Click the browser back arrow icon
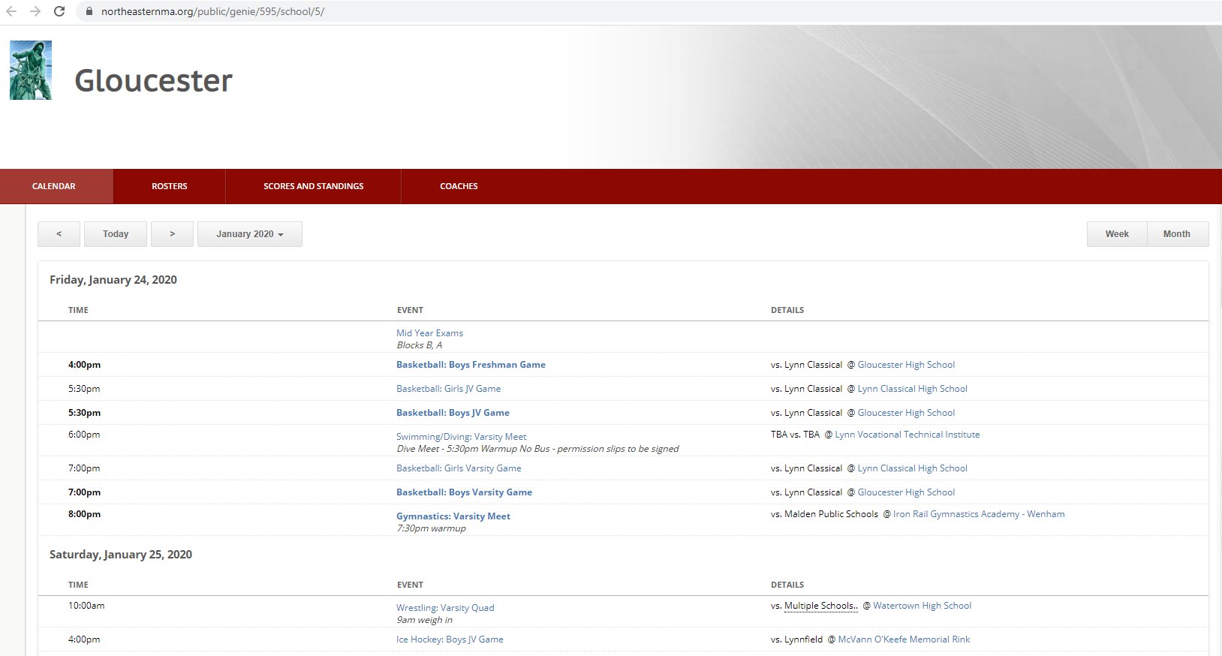Image resolution: width=1222 pixels, height=656 pixels. pyautogui.click(x=11, y=11)
